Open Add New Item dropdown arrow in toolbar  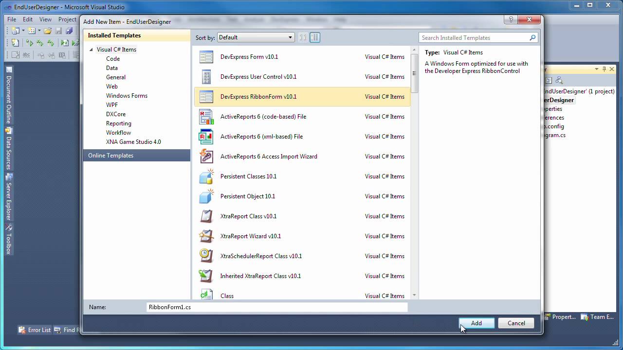point(39,31)
